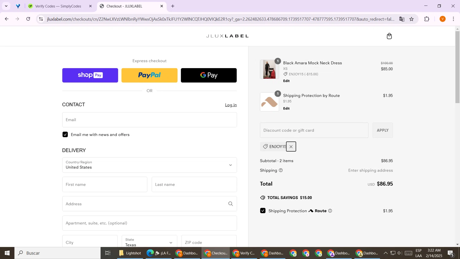Click APPLY discount button

pyautogui.click(x=383, y=130)
